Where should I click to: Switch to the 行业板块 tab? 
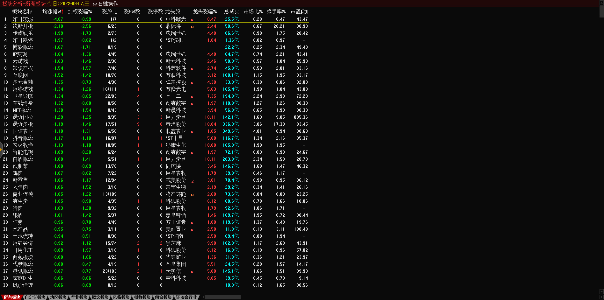[x=79, y=297]
